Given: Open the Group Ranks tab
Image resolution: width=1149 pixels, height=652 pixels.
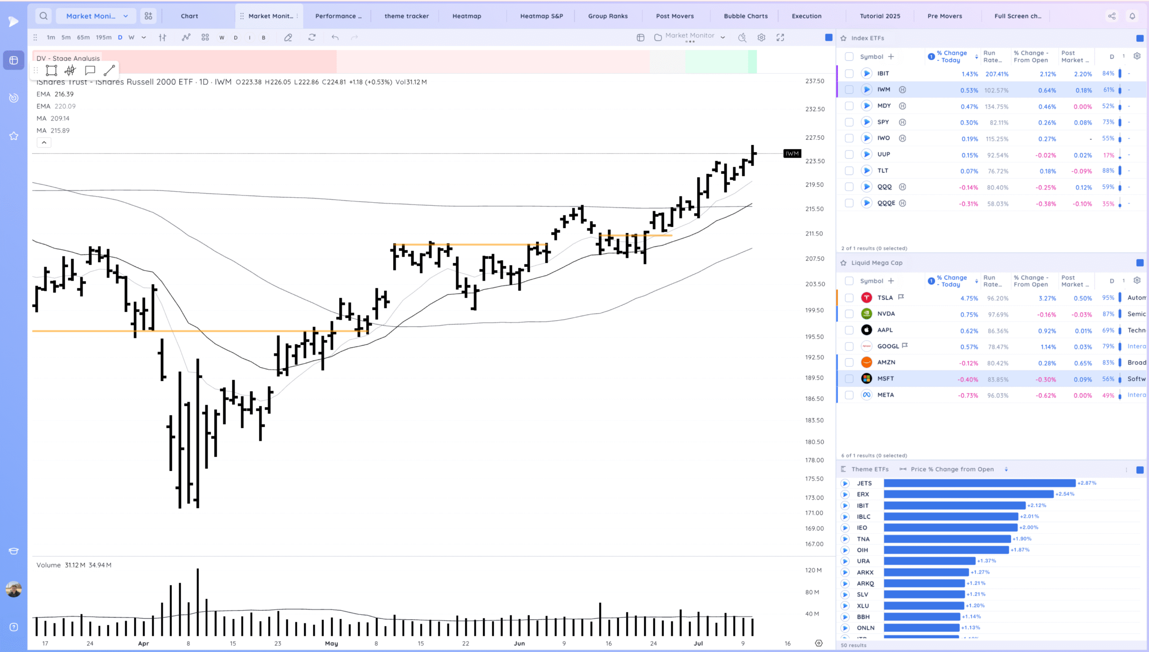Looking at the screenshot, I should pos(608,16).
